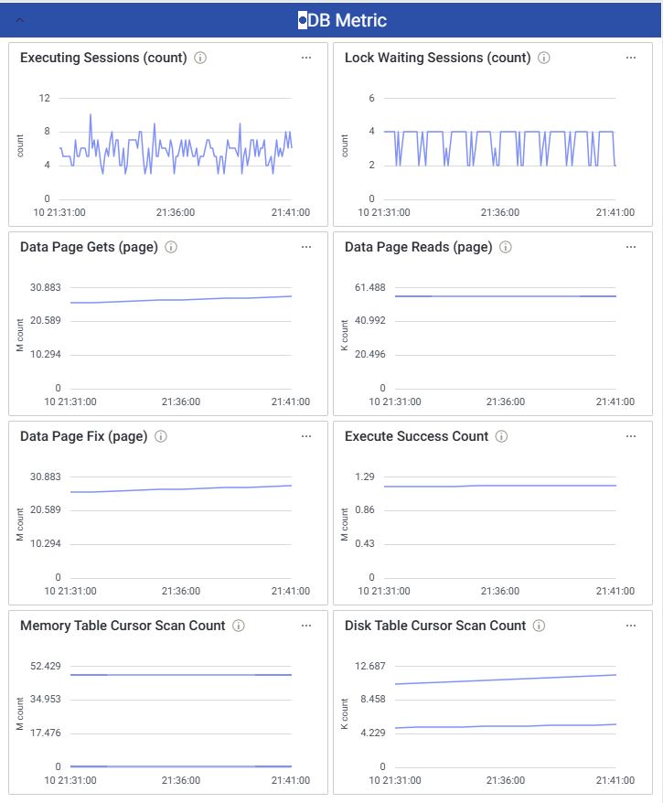Open info tooltip for Execute Success Count
The width and height of the screenshot is (663, 803).
point(502,436)
